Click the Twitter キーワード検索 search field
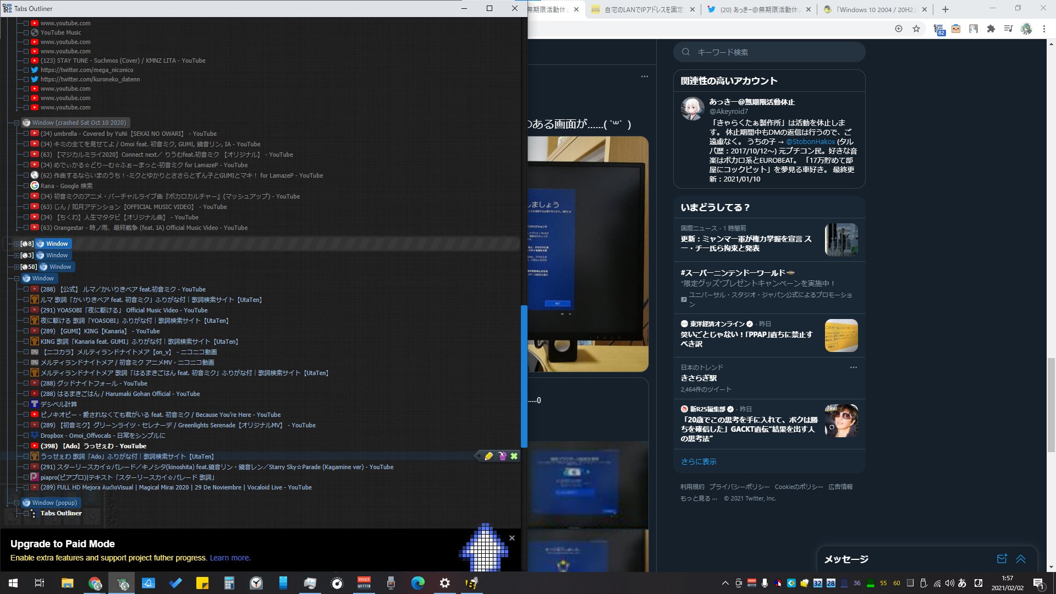This screenshot has width=1056, height=594. [x=769, y=52]
